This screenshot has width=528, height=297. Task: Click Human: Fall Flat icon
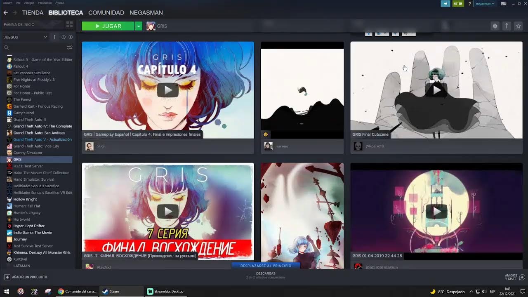point(9,206)
